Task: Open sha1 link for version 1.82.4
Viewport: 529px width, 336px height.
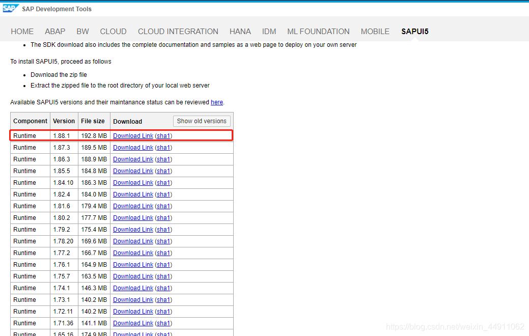Action: tap(163, 194)
